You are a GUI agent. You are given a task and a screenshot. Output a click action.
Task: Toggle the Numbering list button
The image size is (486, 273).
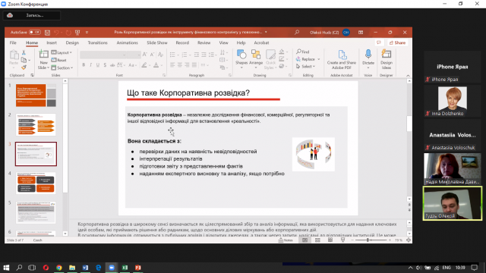click(185, 55)
